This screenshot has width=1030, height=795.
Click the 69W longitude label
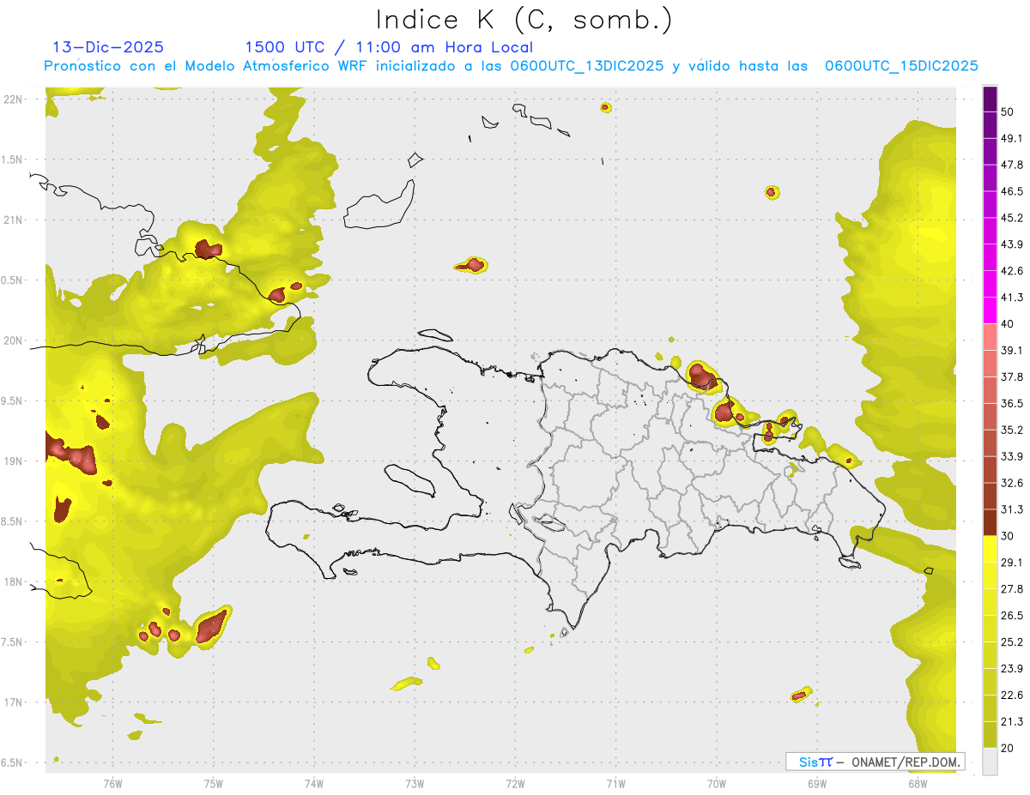(817, 783)
